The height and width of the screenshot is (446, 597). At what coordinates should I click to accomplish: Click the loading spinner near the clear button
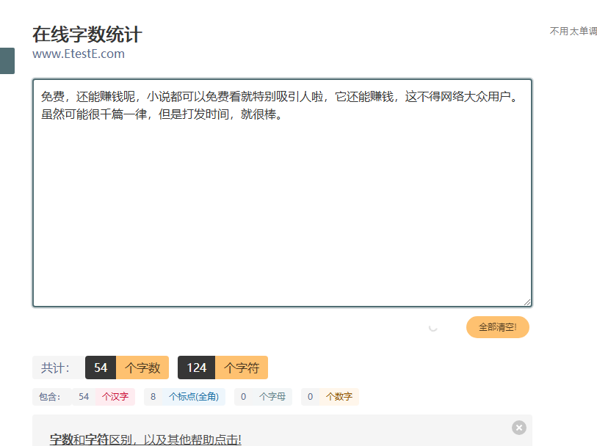(x=433, y=327)
